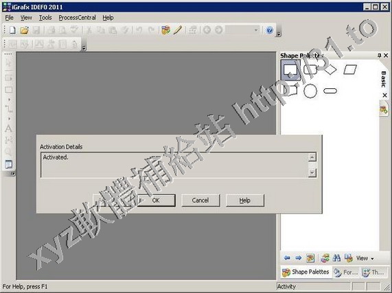Expand the left toolbox overflow chevron
The image size is (392, 293).
[x=12, y=174]
